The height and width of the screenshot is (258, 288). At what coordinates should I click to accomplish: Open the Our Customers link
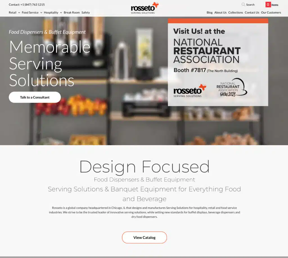pyautogui.click(x=271, y=12)
